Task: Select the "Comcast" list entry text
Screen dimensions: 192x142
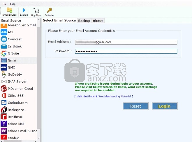Action: pos(15,39)
